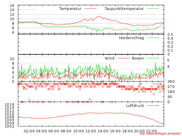Click the 180 wind direction axis value
Screen dimensions: 182x136
[x=171, y=92]
